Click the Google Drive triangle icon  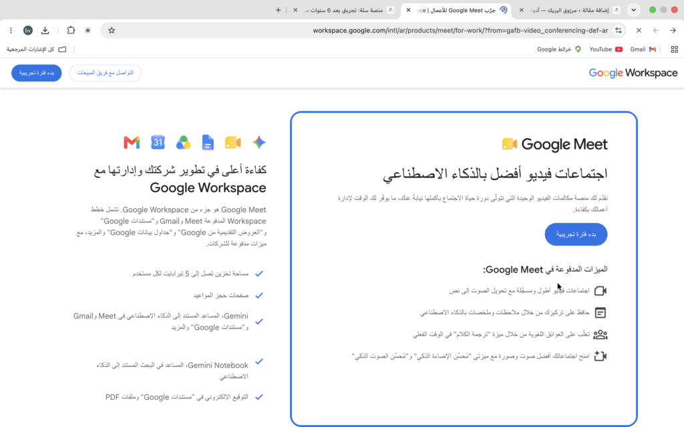pos(184,143)
